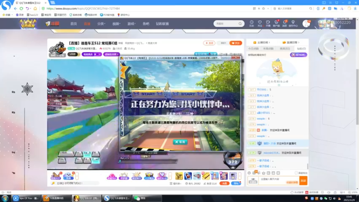Image resolution: width=359 pixels, height=202 pixels.
Task: Expand 游戏 navigation dropdown
Action: click(x=131, y=24)
